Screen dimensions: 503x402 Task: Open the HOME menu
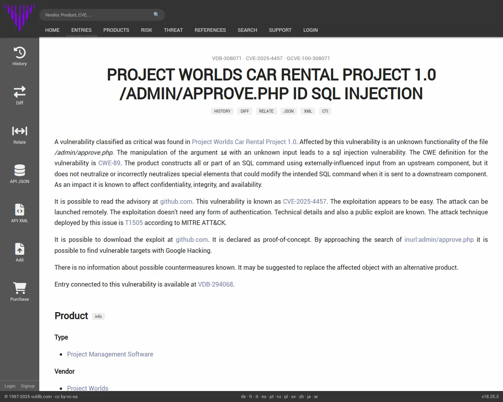click(x=52, y=30)
